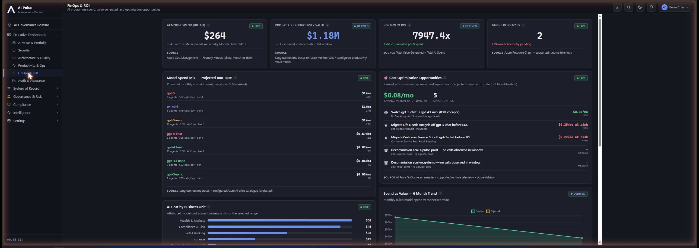Click LIVE badge on Ghost Resources card
Screen dimensions: 699x248
tap(581, 26)
